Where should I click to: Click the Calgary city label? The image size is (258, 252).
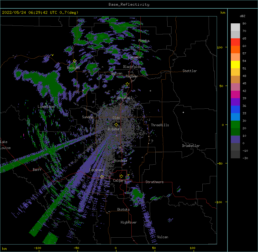119,180
